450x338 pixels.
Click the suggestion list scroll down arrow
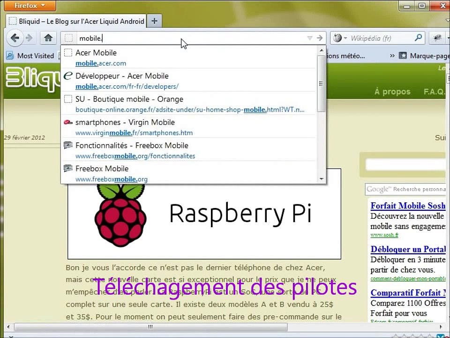click(322, 179)
